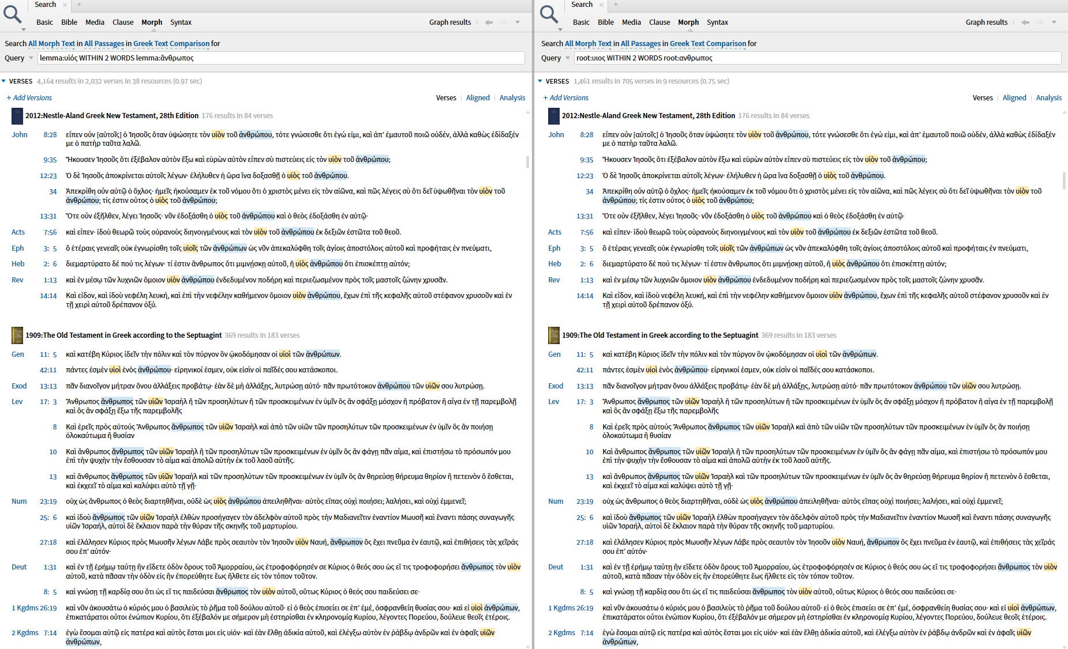Select Morph search type in right panel
Viewport: 1068px width, 649px height.
pos(688,22)
